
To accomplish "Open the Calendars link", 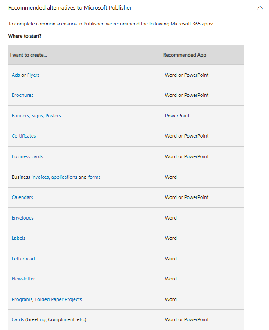I will [22, 197].
